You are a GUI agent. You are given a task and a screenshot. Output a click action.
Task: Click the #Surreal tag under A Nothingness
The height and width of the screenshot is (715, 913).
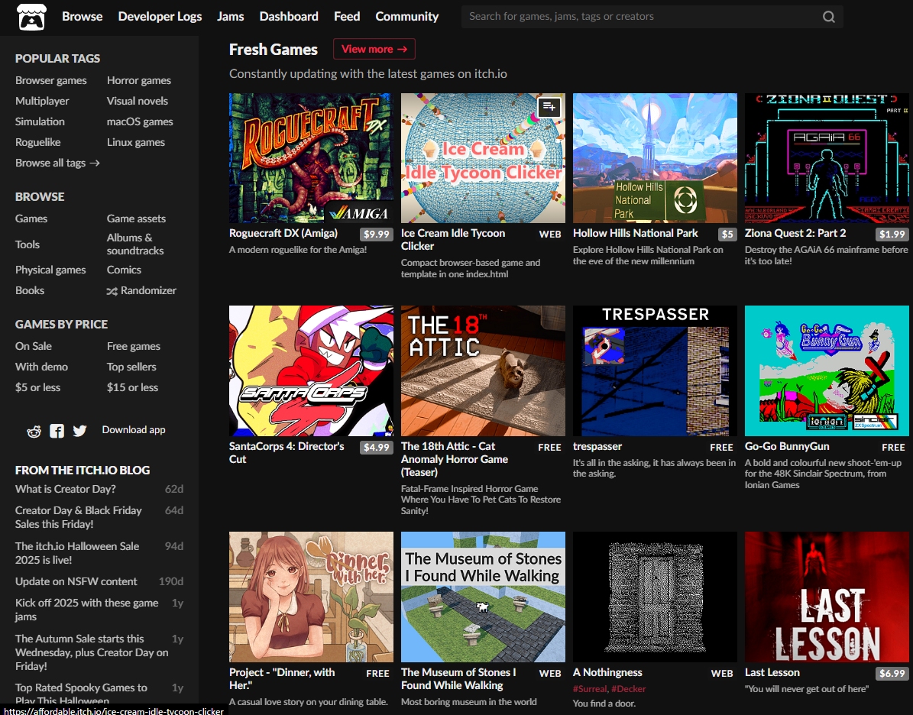pos(590,688)
